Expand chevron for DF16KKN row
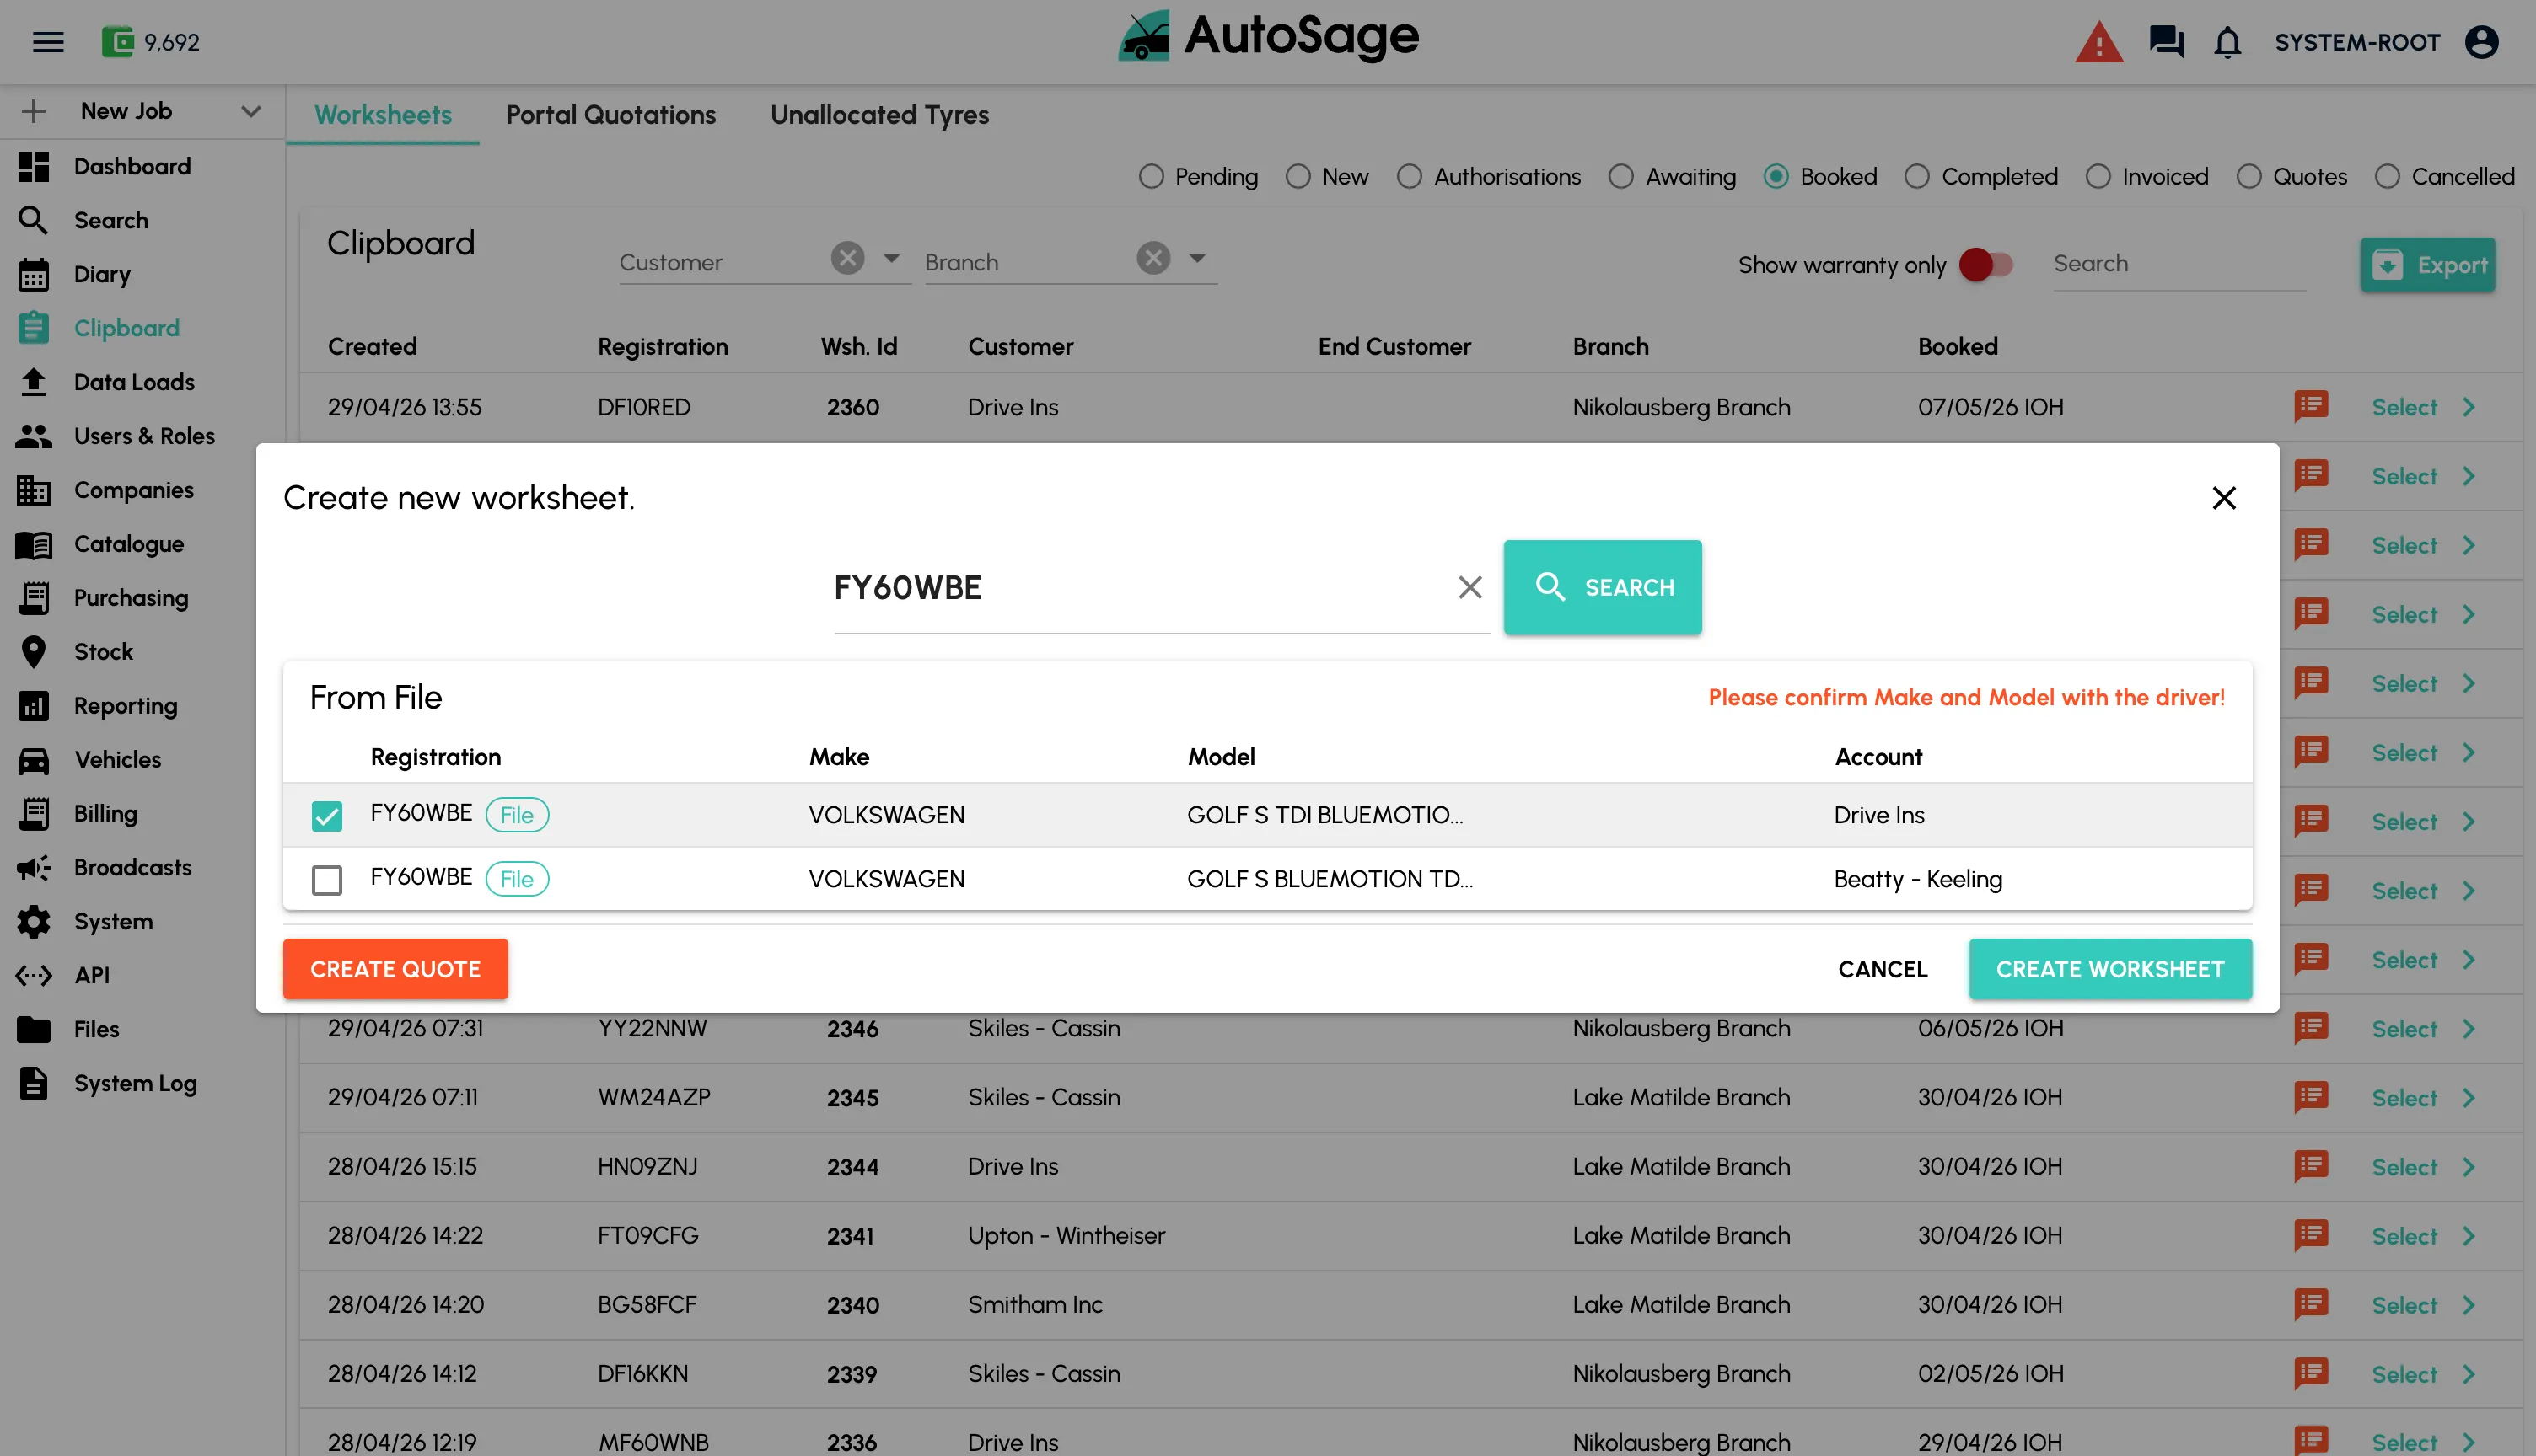The height and width of the screenshot is (1456, 2536). click(2469, 1374)
